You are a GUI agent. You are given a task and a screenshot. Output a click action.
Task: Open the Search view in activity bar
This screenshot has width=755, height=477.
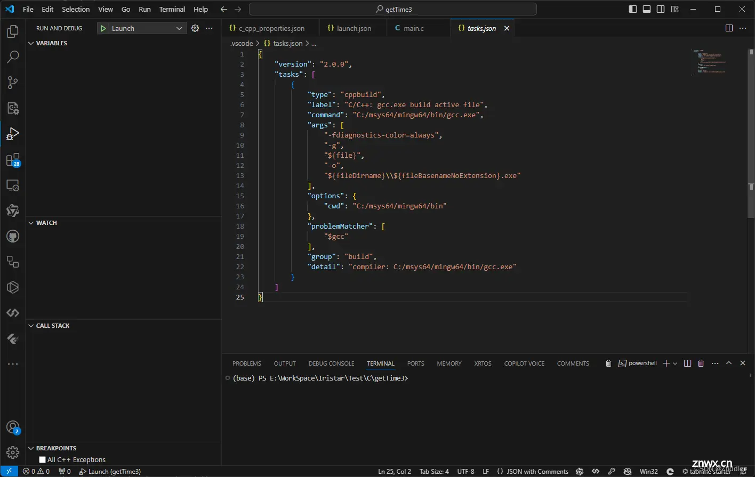(x=13, y=56)
